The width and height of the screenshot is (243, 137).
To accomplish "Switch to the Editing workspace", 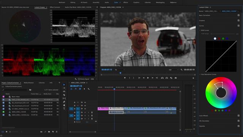I will [73, 3].
